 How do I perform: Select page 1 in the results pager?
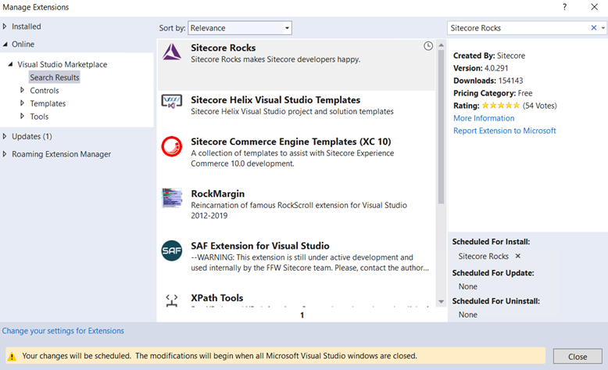pos(302,315)
